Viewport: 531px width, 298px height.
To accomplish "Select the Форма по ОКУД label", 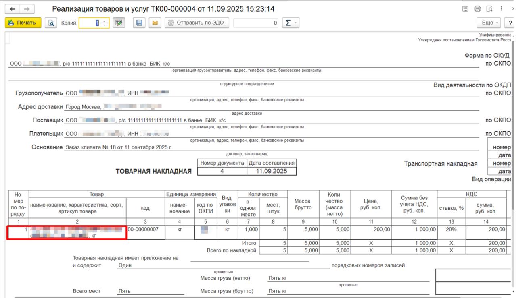I will point(487,56).
